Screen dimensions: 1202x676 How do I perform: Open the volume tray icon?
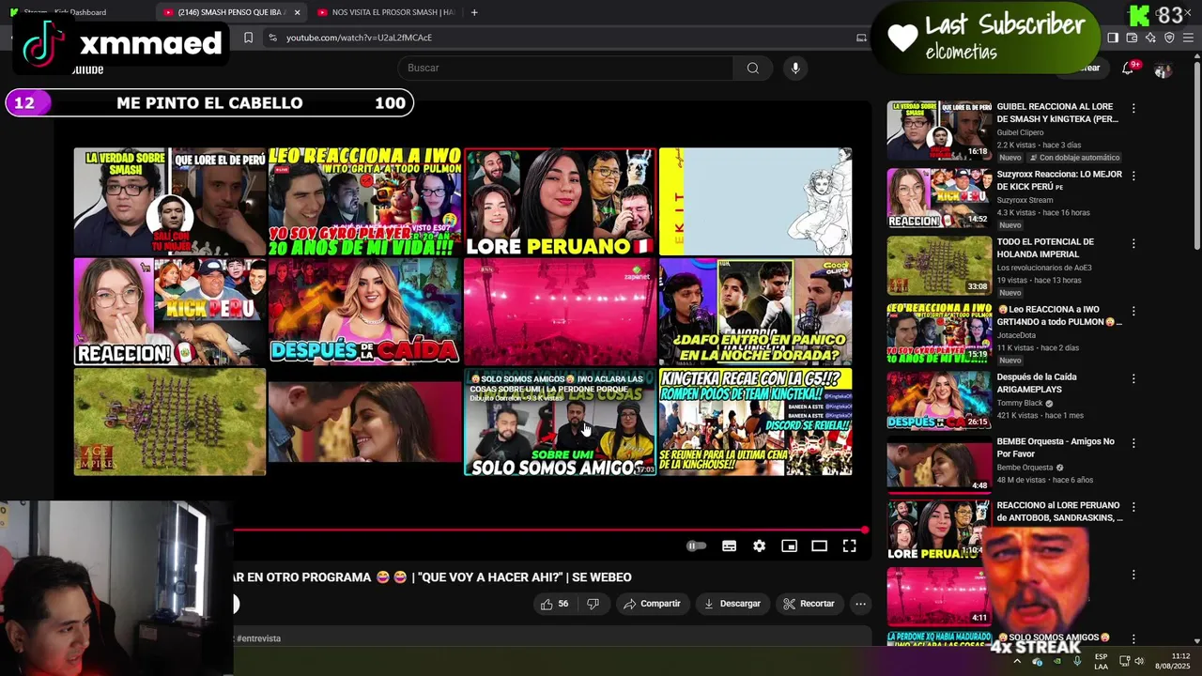click(1139, 661)
